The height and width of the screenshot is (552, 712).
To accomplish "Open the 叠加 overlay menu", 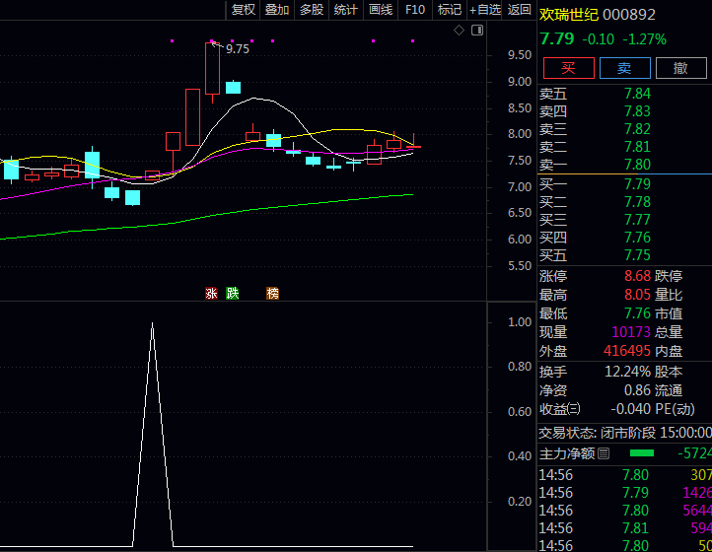I will point(277,10).
